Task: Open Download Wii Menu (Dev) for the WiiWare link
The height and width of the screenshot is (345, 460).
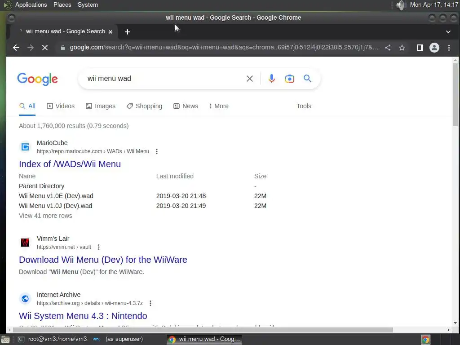Action: [103, 260]
